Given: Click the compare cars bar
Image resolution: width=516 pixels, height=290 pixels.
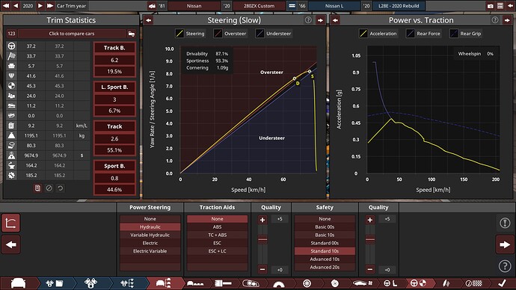Looking at the screenshot, I should (72, 34).
